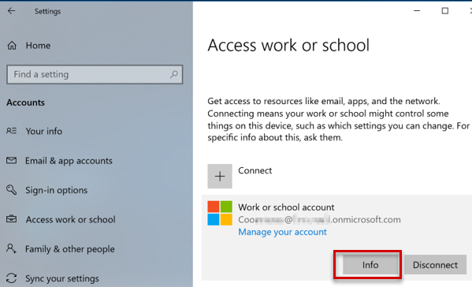The height and width of the screenshot is (287, 472).
Task: Click the Your info person-card icon
Action: coord(12,131)
